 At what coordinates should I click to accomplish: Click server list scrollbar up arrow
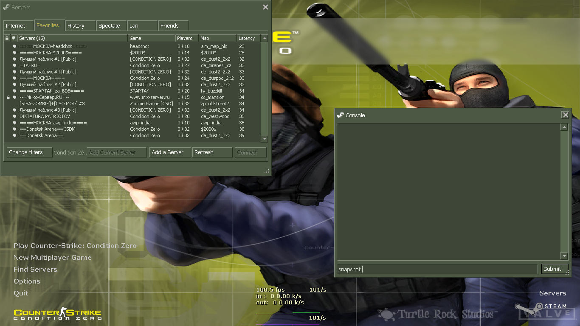pos(264,38)
